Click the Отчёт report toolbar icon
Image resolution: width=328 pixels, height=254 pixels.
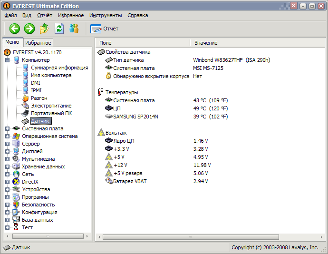pyautogui.click(x=96, y=29)
